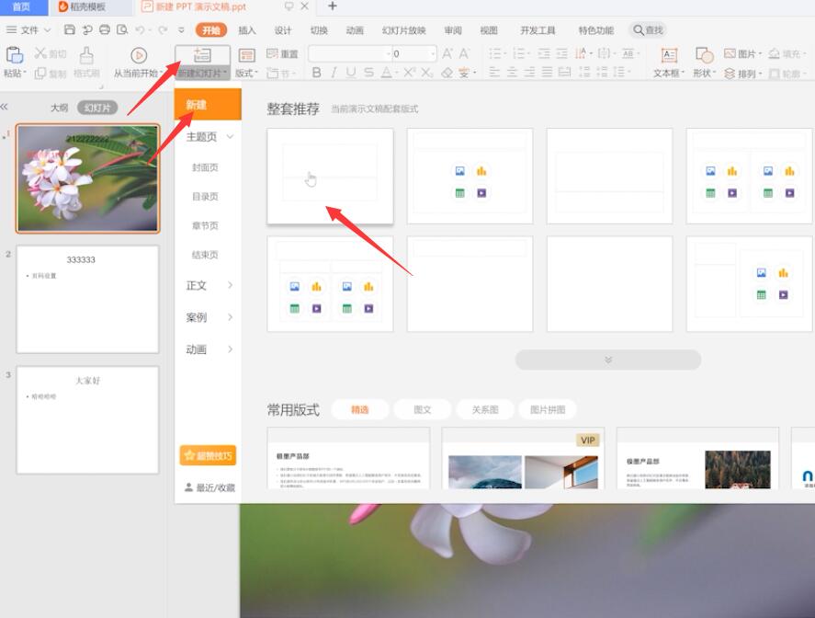Click the Redo arrow icon
The height and width of the screenshot is (618, 815).
click(x=163, y=30)
